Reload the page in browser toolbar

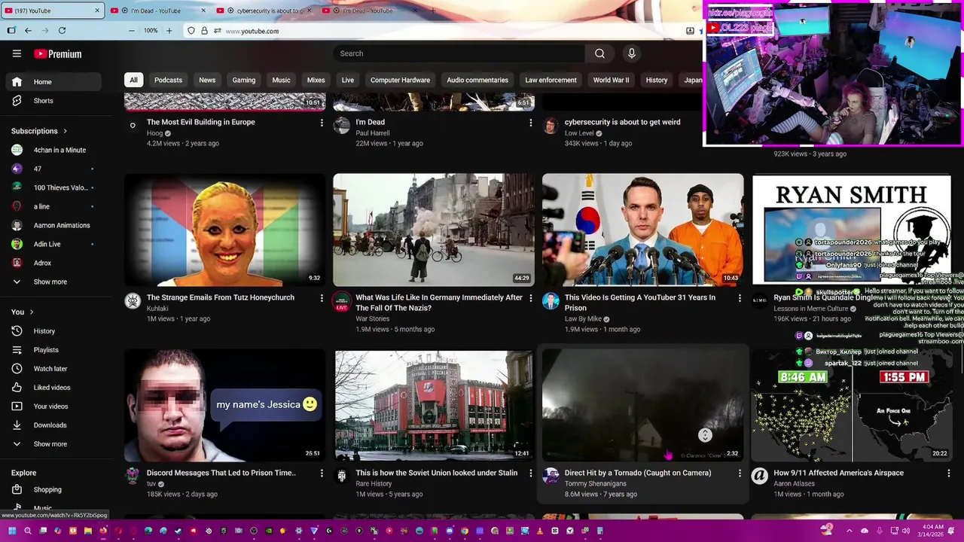tap(62, 30)
